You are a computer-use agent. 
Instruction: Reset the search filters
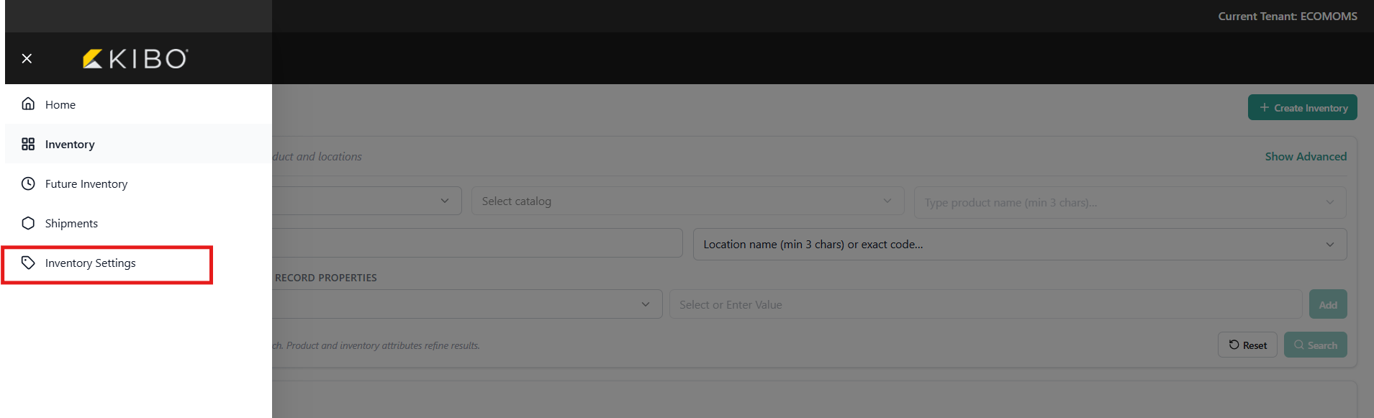[1247, 345]
